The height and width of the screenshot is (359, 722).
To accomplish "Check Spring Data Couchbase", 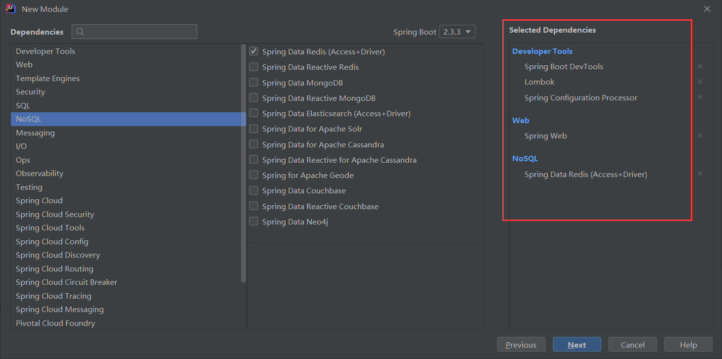I will click(x=253, y=190).
